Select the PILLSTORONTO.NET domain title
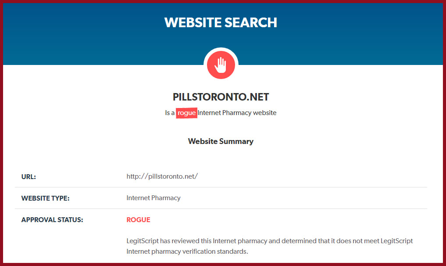This screenshot has height=266, width=446. (x=221, y=97)
